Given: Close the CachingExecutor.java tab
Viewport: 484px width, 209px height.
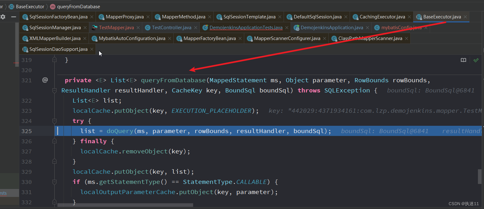Looking at the screenshot, I should [x=409, y=17].
